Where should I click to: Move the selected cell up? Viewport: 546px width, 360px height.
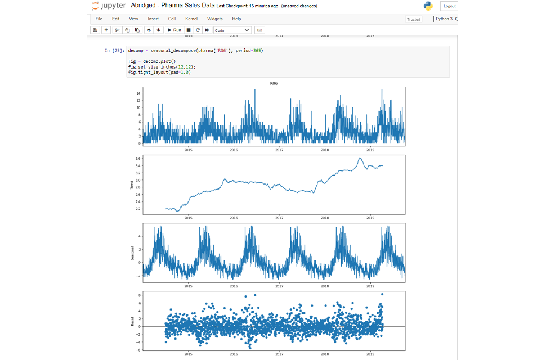[x=149, y=30]
